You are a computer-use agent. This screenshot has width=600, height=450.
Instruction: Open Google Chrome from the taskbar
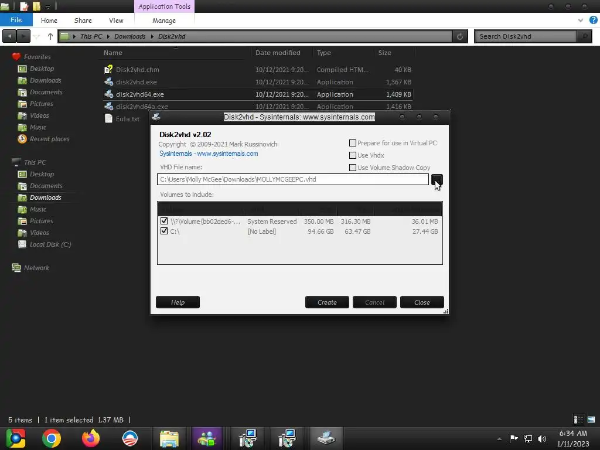coord(52,438)
